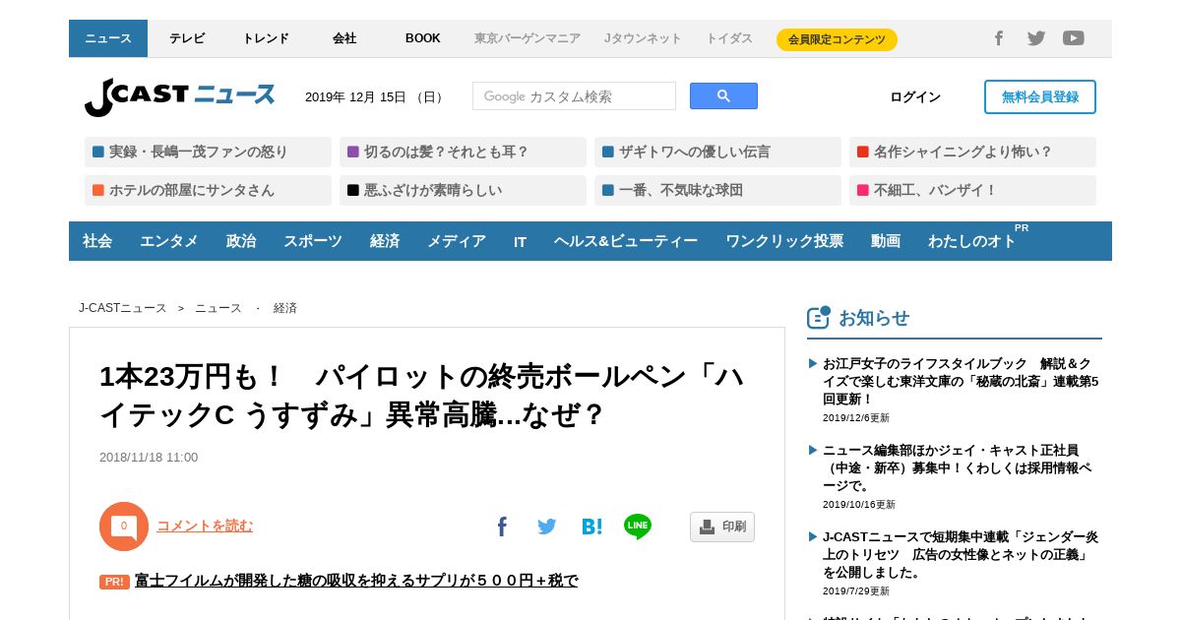This screenshot has width=1181, height=620.
Task: Click the 印刷 print button
Action: click(722, 527)
